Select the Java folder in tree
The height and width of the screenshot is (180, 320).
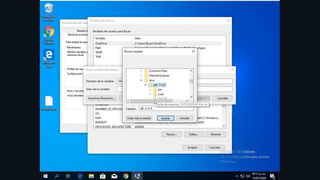pos(151,80)
